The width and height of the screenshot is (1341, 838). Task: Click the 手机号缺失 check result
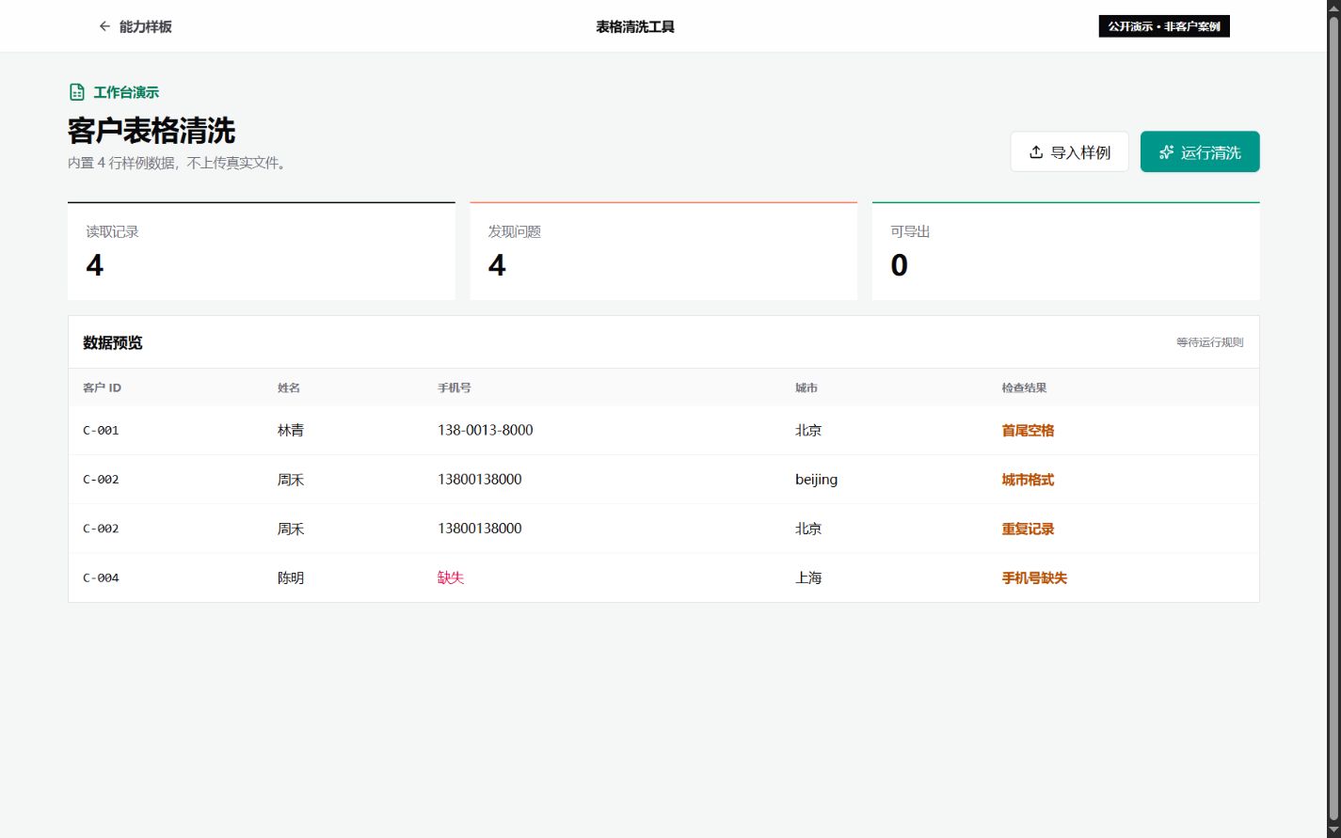(1034, 577)
